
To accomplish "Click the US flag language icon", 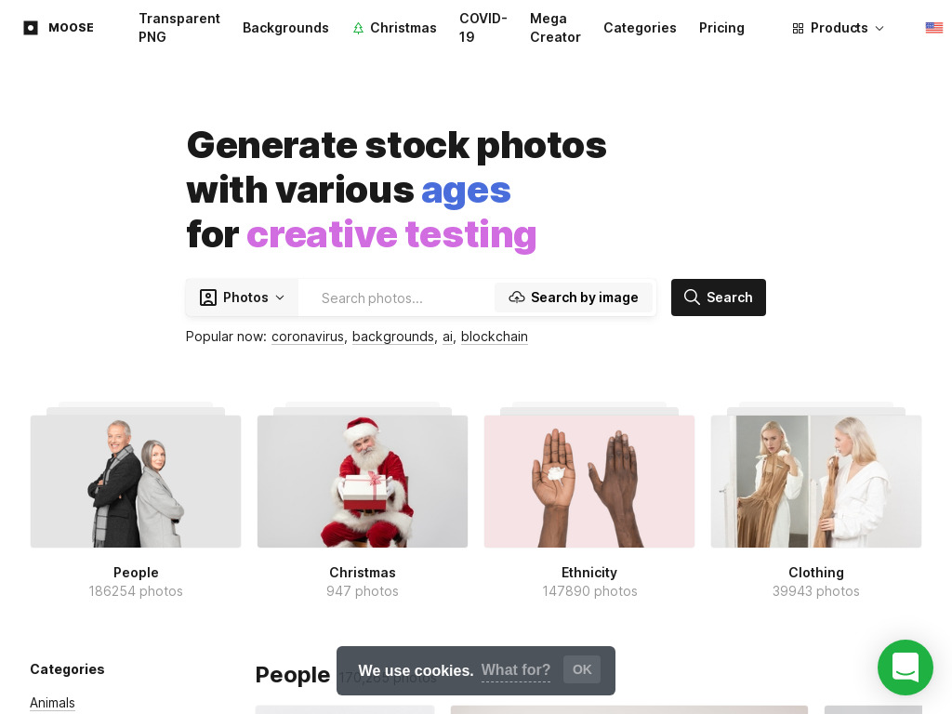I will pos(933,28).
